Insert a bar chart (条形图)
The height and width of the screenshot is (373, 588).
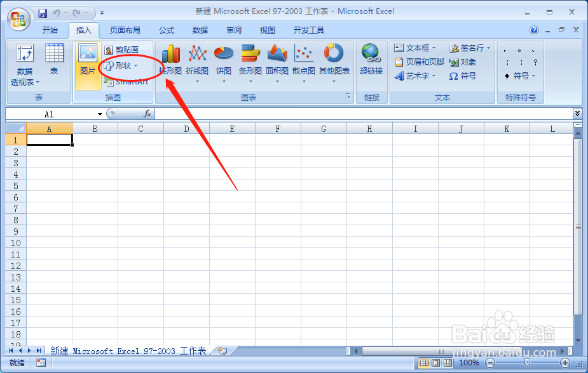click(x=250, y=63)
